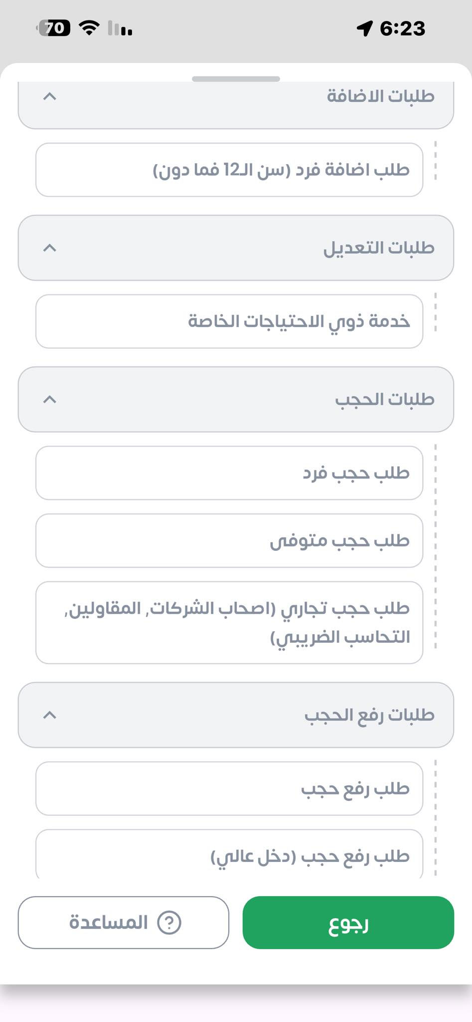Collapse طلبات رفع الحجب section chevron
The height and width of the screenshot is (1022, 472).
[x=50, y=715]
